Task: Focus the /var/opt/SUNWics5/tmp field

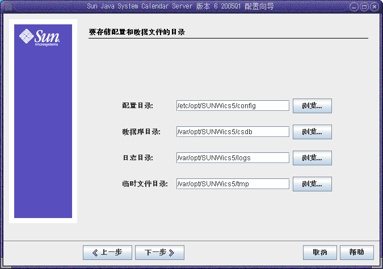Action: click(233, 184)
